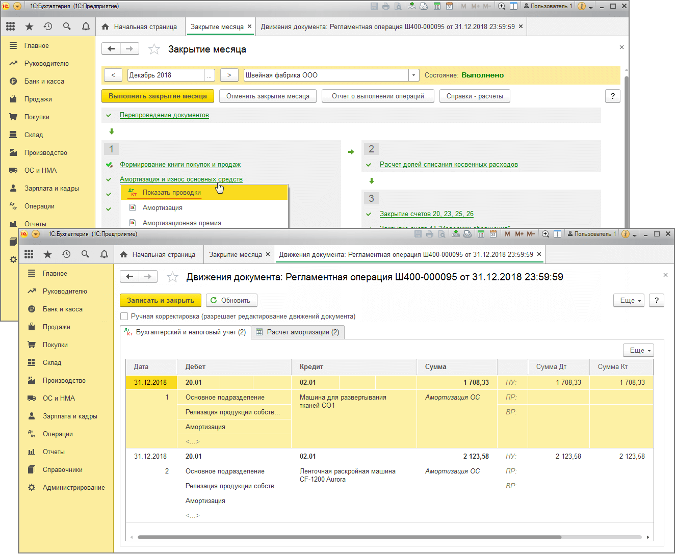Viewport: 676px width, 554px height.
Task: Click period field Декабрь 2018
Action: tap(166, 75)
